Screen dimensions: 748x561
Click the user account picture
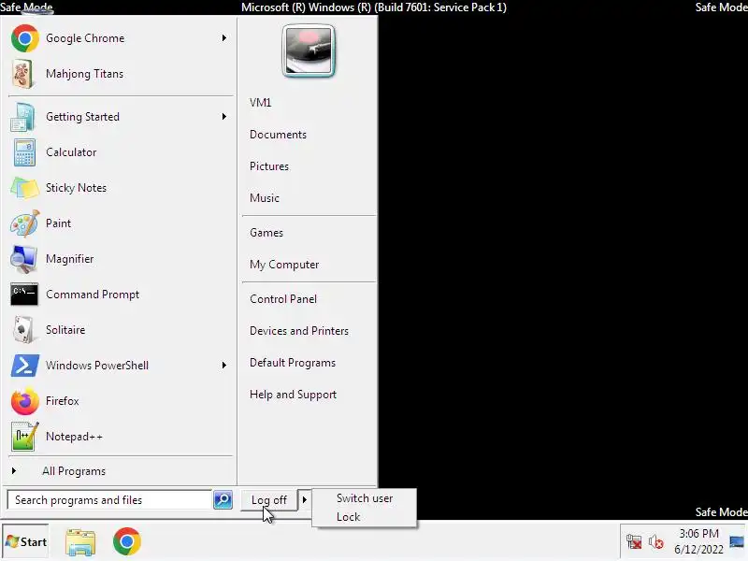coord(309,51)
